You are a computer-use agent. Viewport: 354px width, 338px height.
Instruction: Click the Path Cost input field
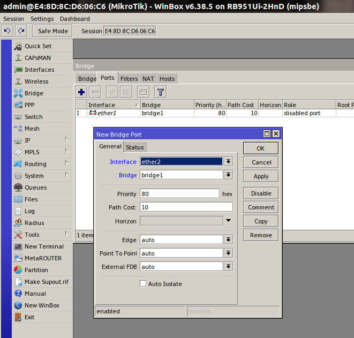tap(186, 207)
